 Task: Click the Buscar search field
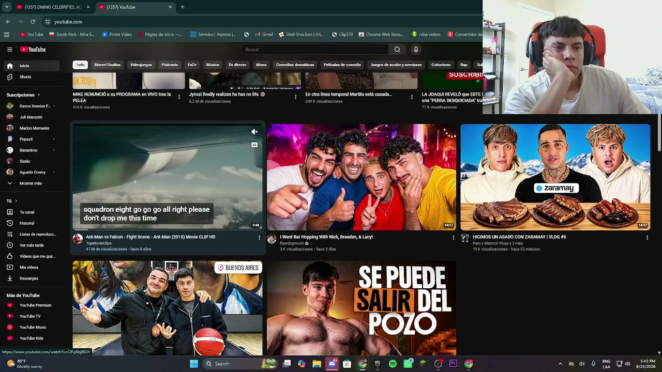tap(314, 50)
